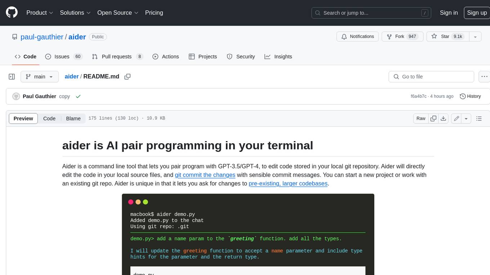The image size is (490, 275).
Task: Download the raw file icon
Action: click(x=444, y=118)
